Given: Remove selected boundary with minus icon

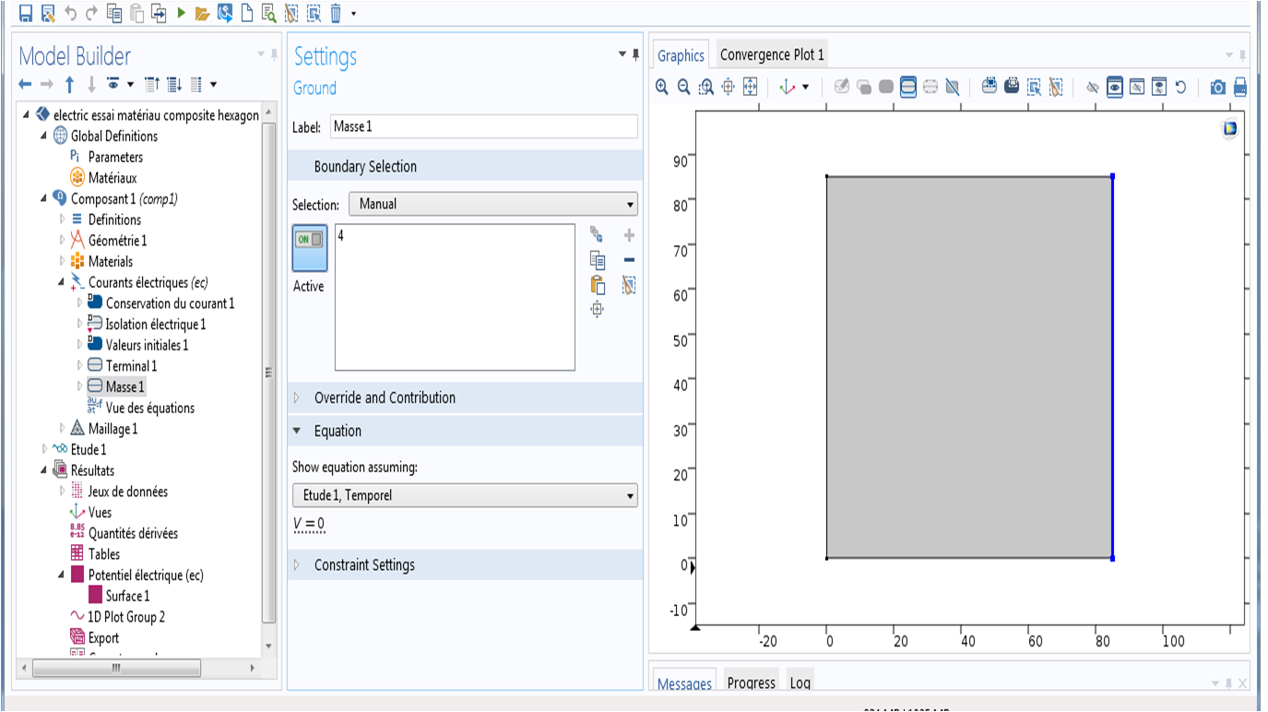Looking at the screenshot, I should coord(629,260).
